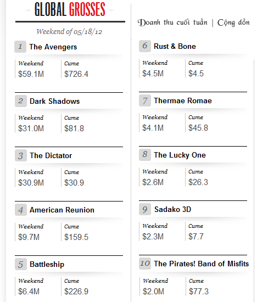Click rank badge number 1
Viewport: 257px width, 302px height.
tap(20, 47)
